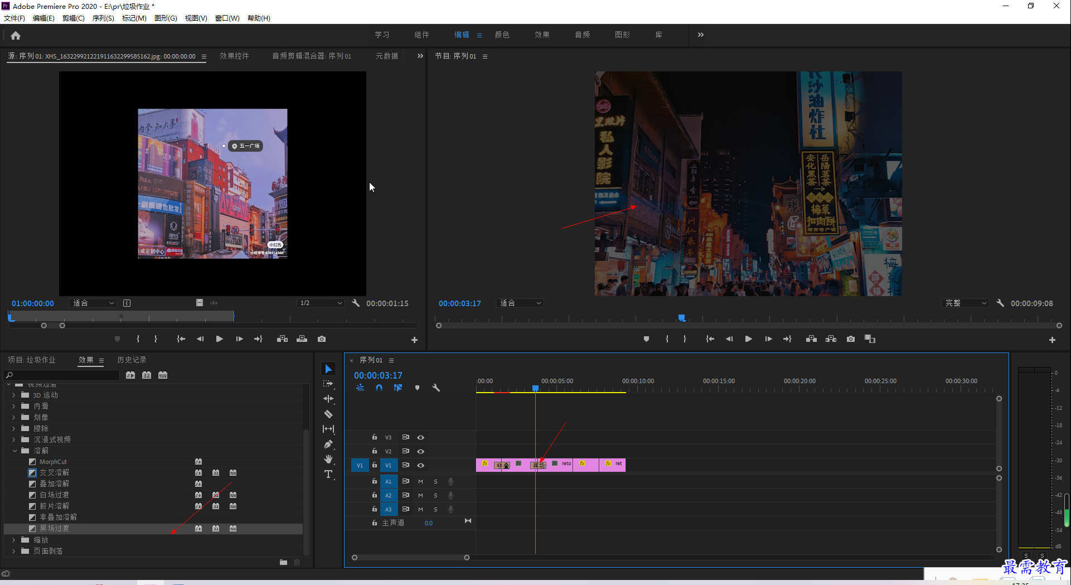Screen dimensions: 1071x585
Task: Click the Home icon
Action: click(16, 35)
